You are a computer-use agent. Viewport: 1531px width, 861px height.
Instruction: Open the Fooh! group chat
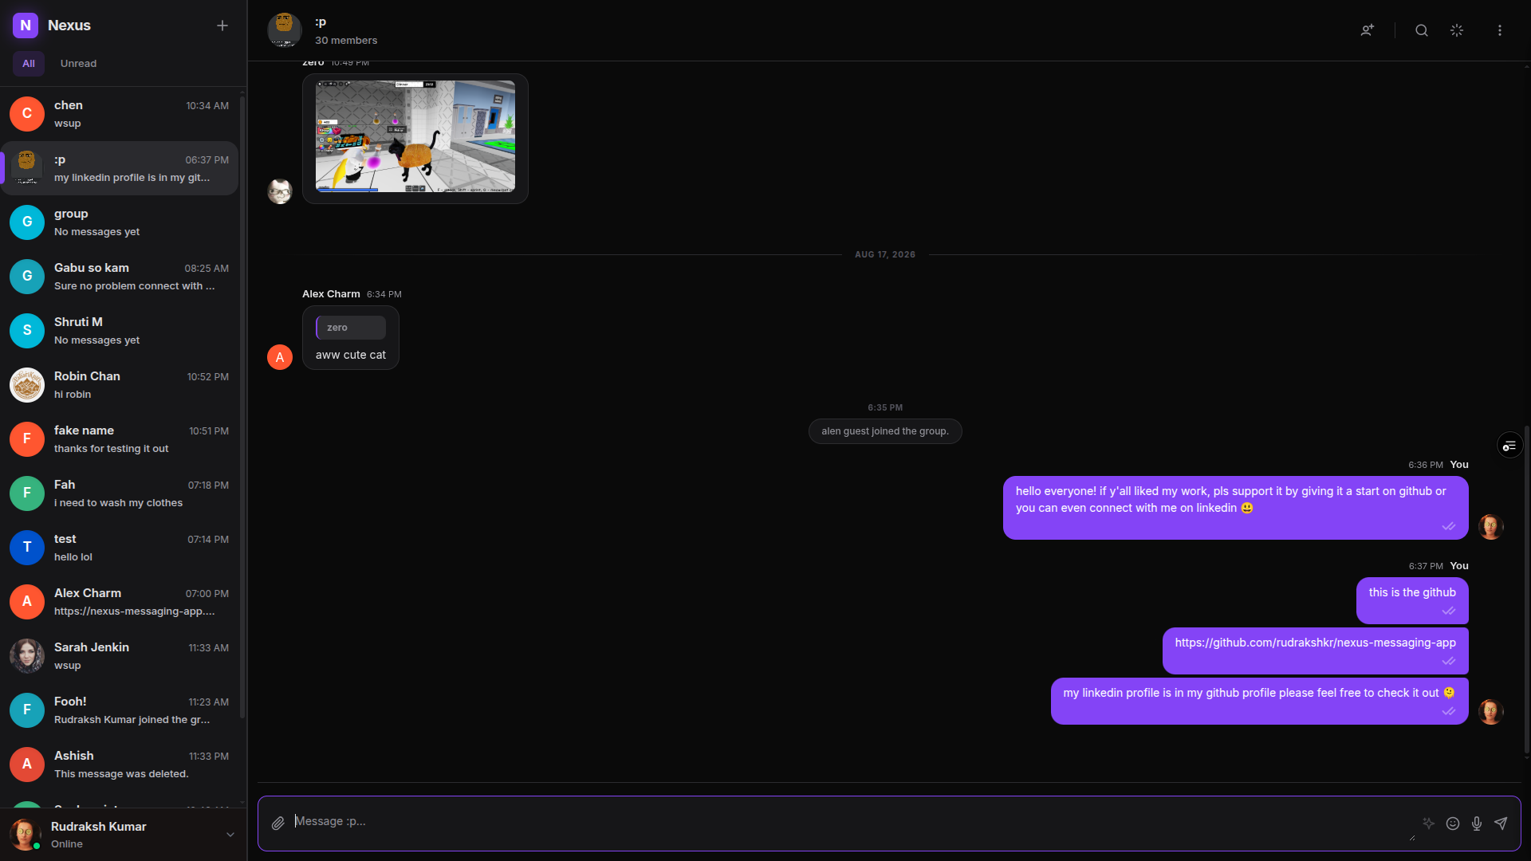pyautogui.click(x=120, y=710)
